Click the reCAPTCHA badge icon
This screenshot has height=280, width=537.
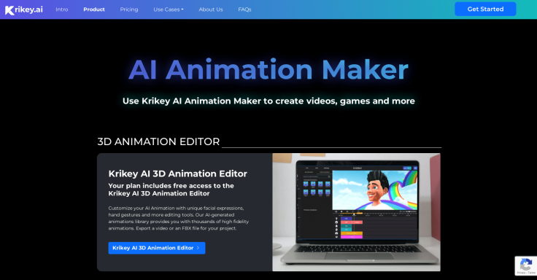tap(526, 265)
